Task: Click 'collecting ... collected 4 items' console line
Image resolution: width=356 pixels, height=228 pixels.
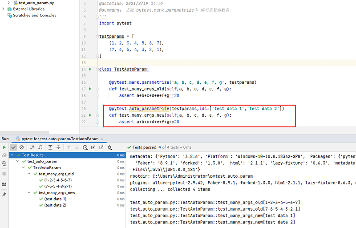Action: pos(170,189)
